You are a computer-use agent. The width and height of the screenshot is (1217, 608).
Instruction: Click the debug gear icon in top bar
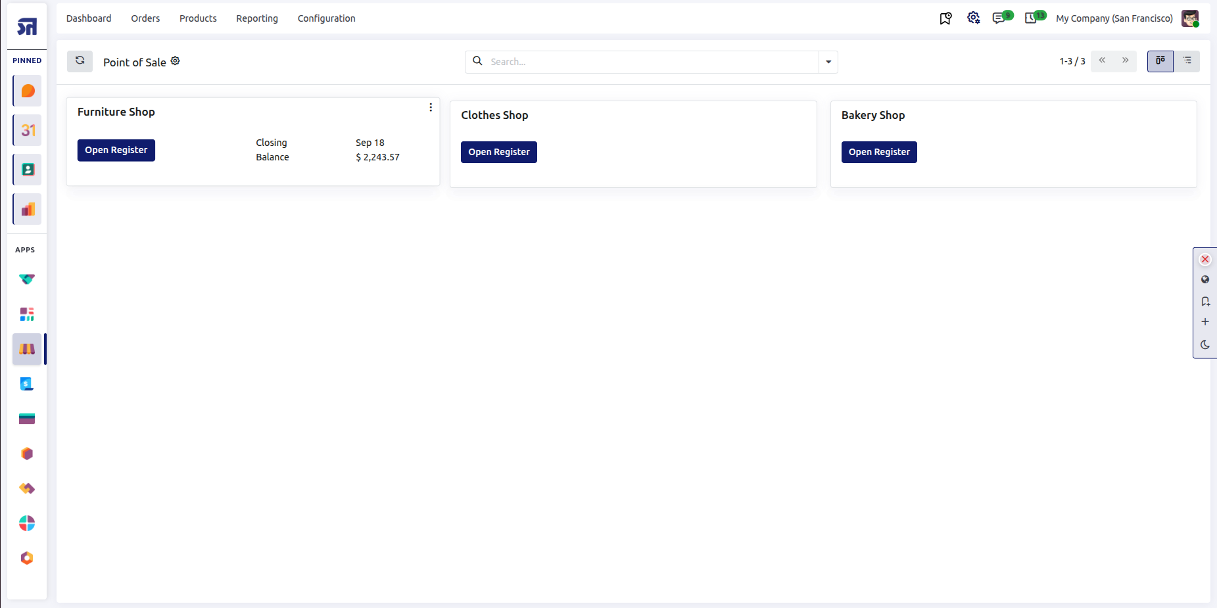coord(974,18)
